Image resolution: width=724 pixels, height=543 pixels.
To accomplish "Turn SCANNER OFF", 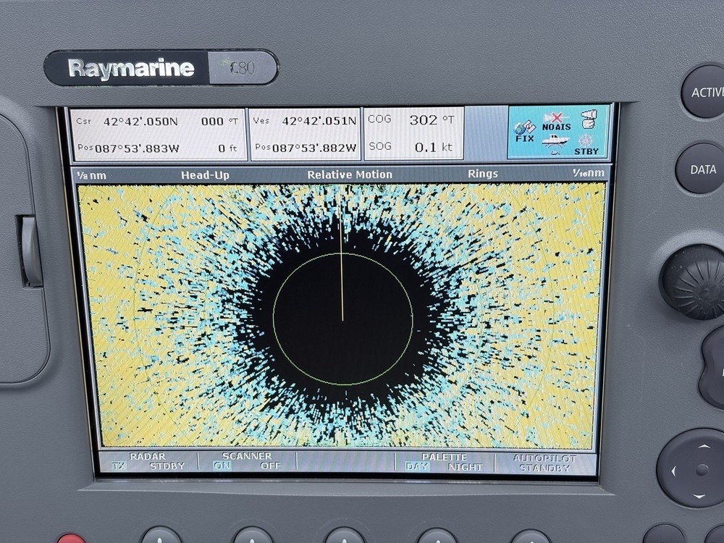I will point(271,466).
